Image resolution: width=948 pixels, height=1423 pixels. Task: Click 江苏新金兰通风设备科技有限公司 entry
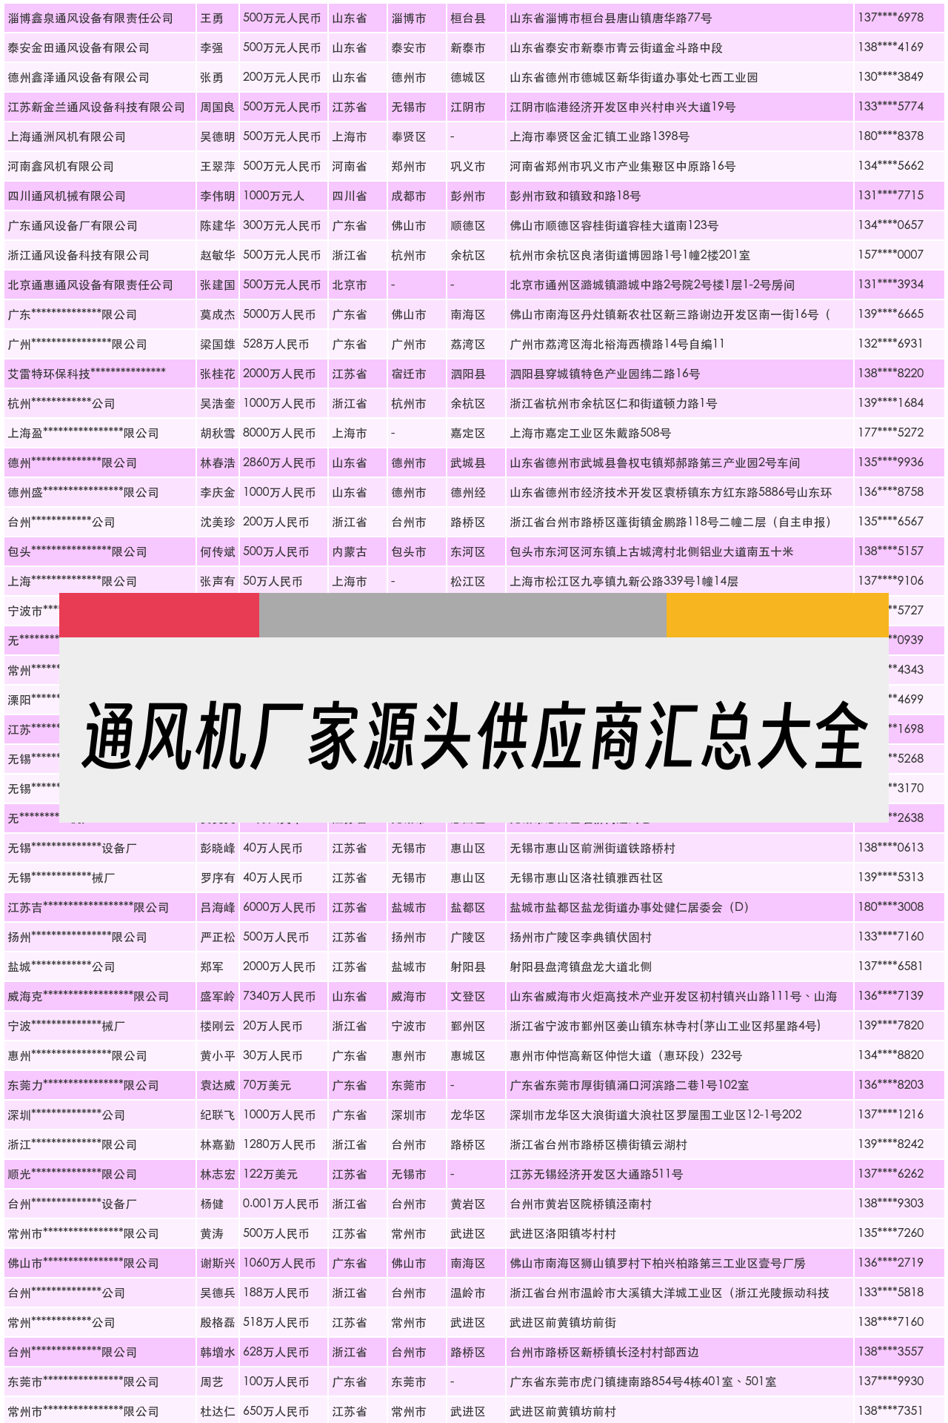tap(96, 107)
